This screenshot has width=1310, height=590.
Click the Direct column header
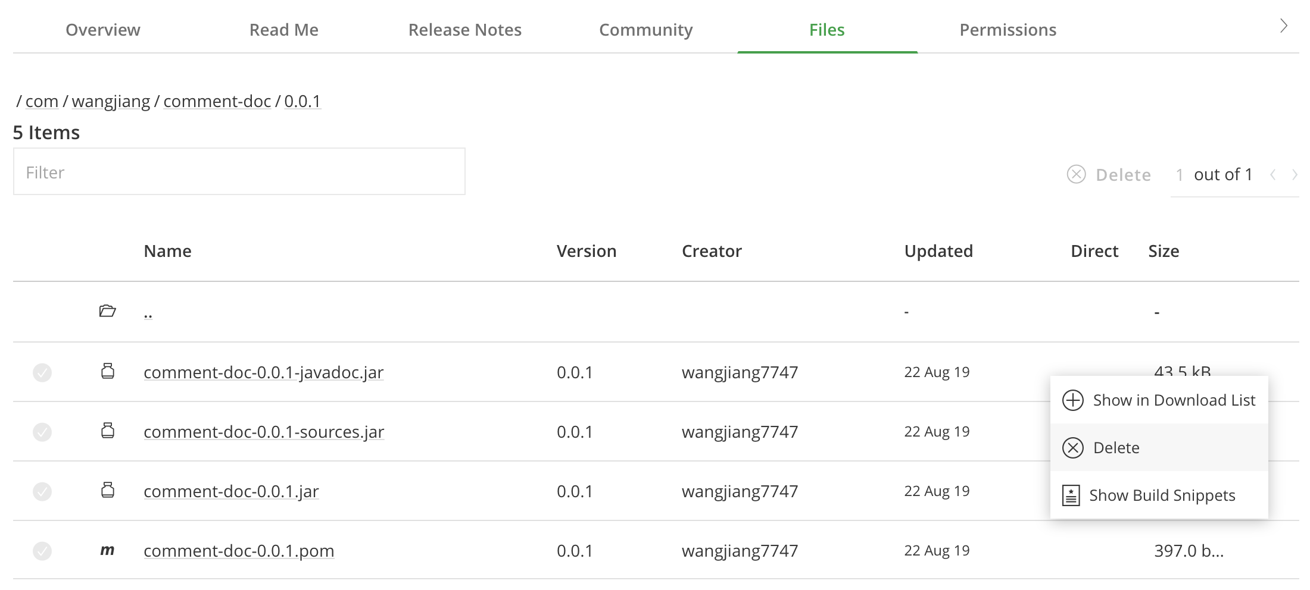click(x=1094, y=251)
